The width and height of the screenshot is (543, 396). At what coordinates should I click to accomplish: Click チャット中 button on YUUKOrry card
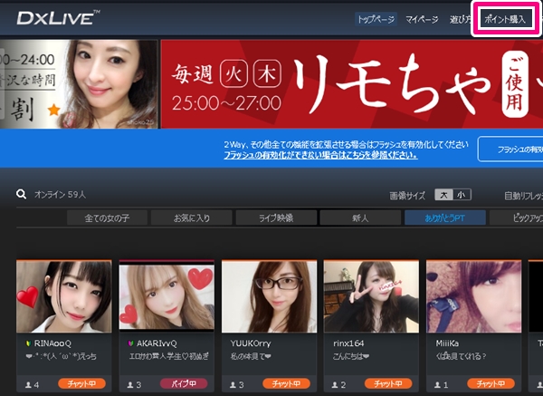pos(286,384)
